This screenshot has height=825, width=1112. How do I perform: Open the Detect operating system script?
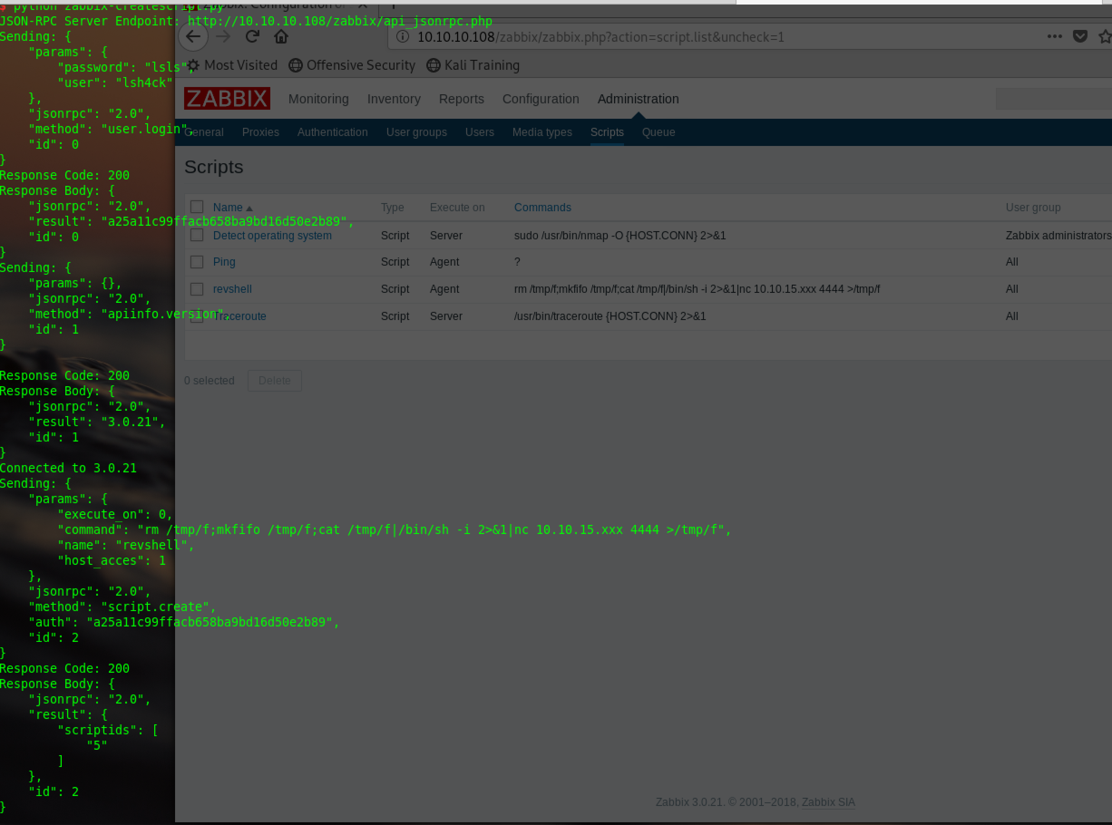pyautogui.click(x=272, y=235)
